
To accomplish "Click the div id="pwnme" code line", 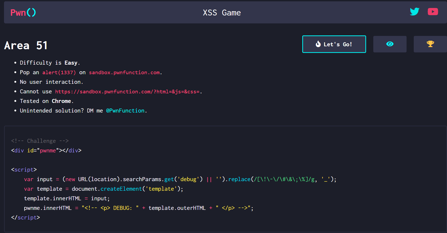I will point(46,151).
